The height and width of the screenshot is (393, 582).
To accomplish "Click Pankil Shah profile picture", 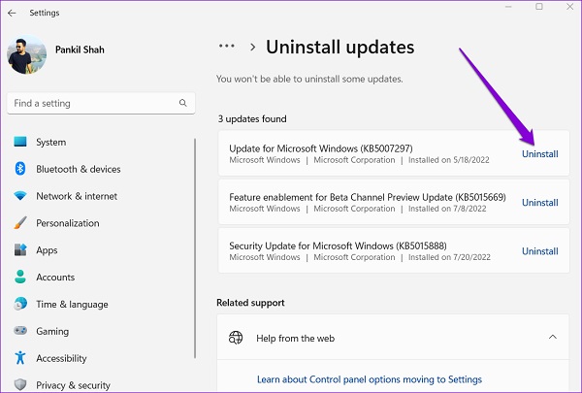I will coord(26,55).
